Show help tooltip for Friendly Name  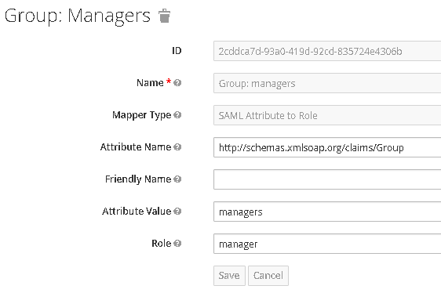pyautogui.click(x=177, y=179)
